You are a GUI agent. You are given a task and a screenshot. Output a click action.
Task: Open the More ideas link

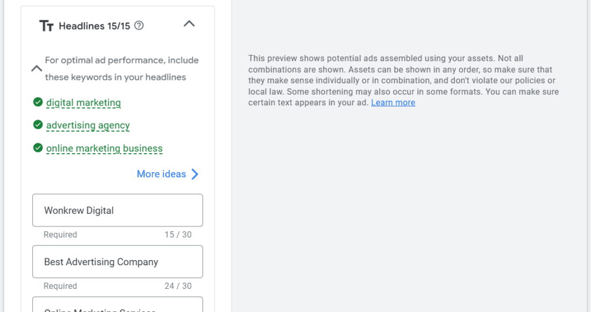point(161,174)
